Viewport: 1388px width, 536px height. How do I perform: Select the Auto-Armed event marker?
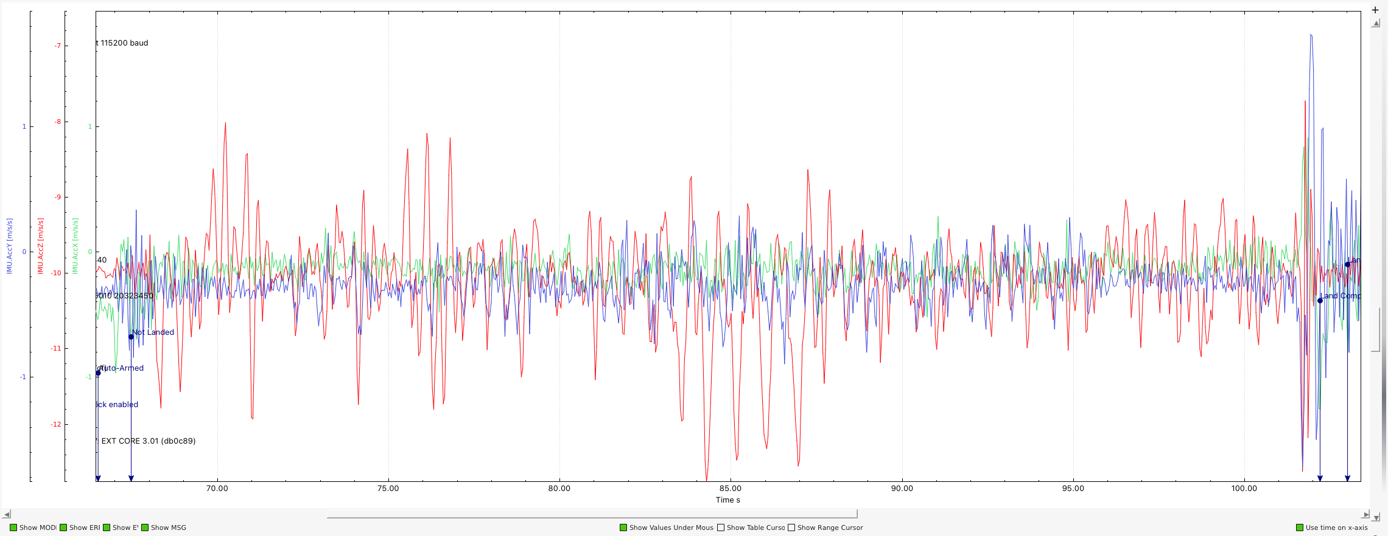[98, 373]
